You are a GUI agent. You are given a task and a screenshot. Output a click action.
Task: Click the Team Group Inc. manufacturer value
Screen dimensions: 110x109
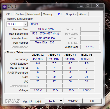pos(46,38)
